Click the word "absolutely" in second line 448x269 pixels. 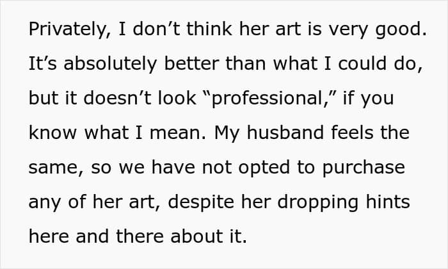tap(110, 63)
